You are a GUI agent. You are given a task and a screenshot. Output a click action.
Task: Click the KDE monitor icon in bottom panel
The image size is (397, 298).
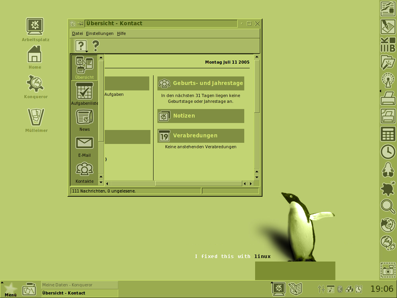click(279, 289)
